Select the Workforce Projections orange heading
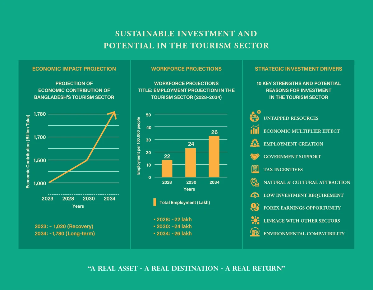 (186, 69)
